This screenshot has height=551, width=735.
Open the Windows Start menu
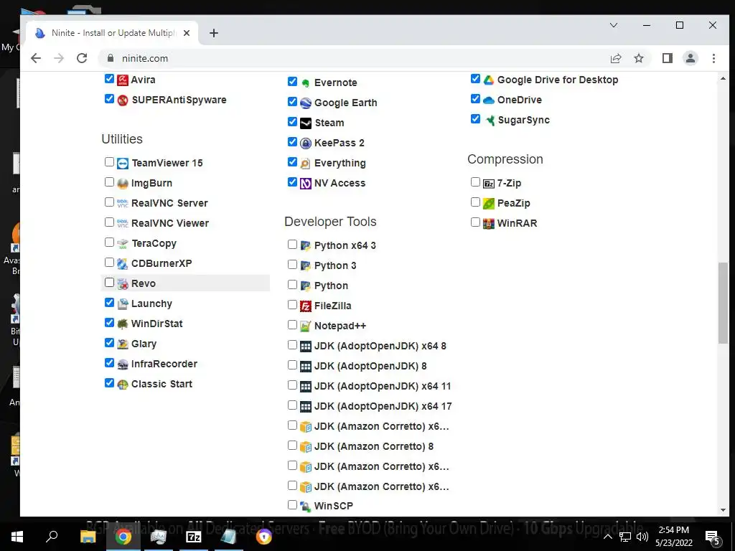17,537
